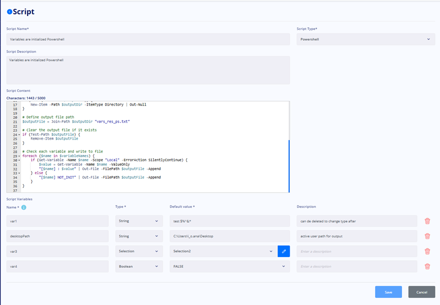Click the back arrow beside Script title
440x305 pixels.
click(10, 11)
